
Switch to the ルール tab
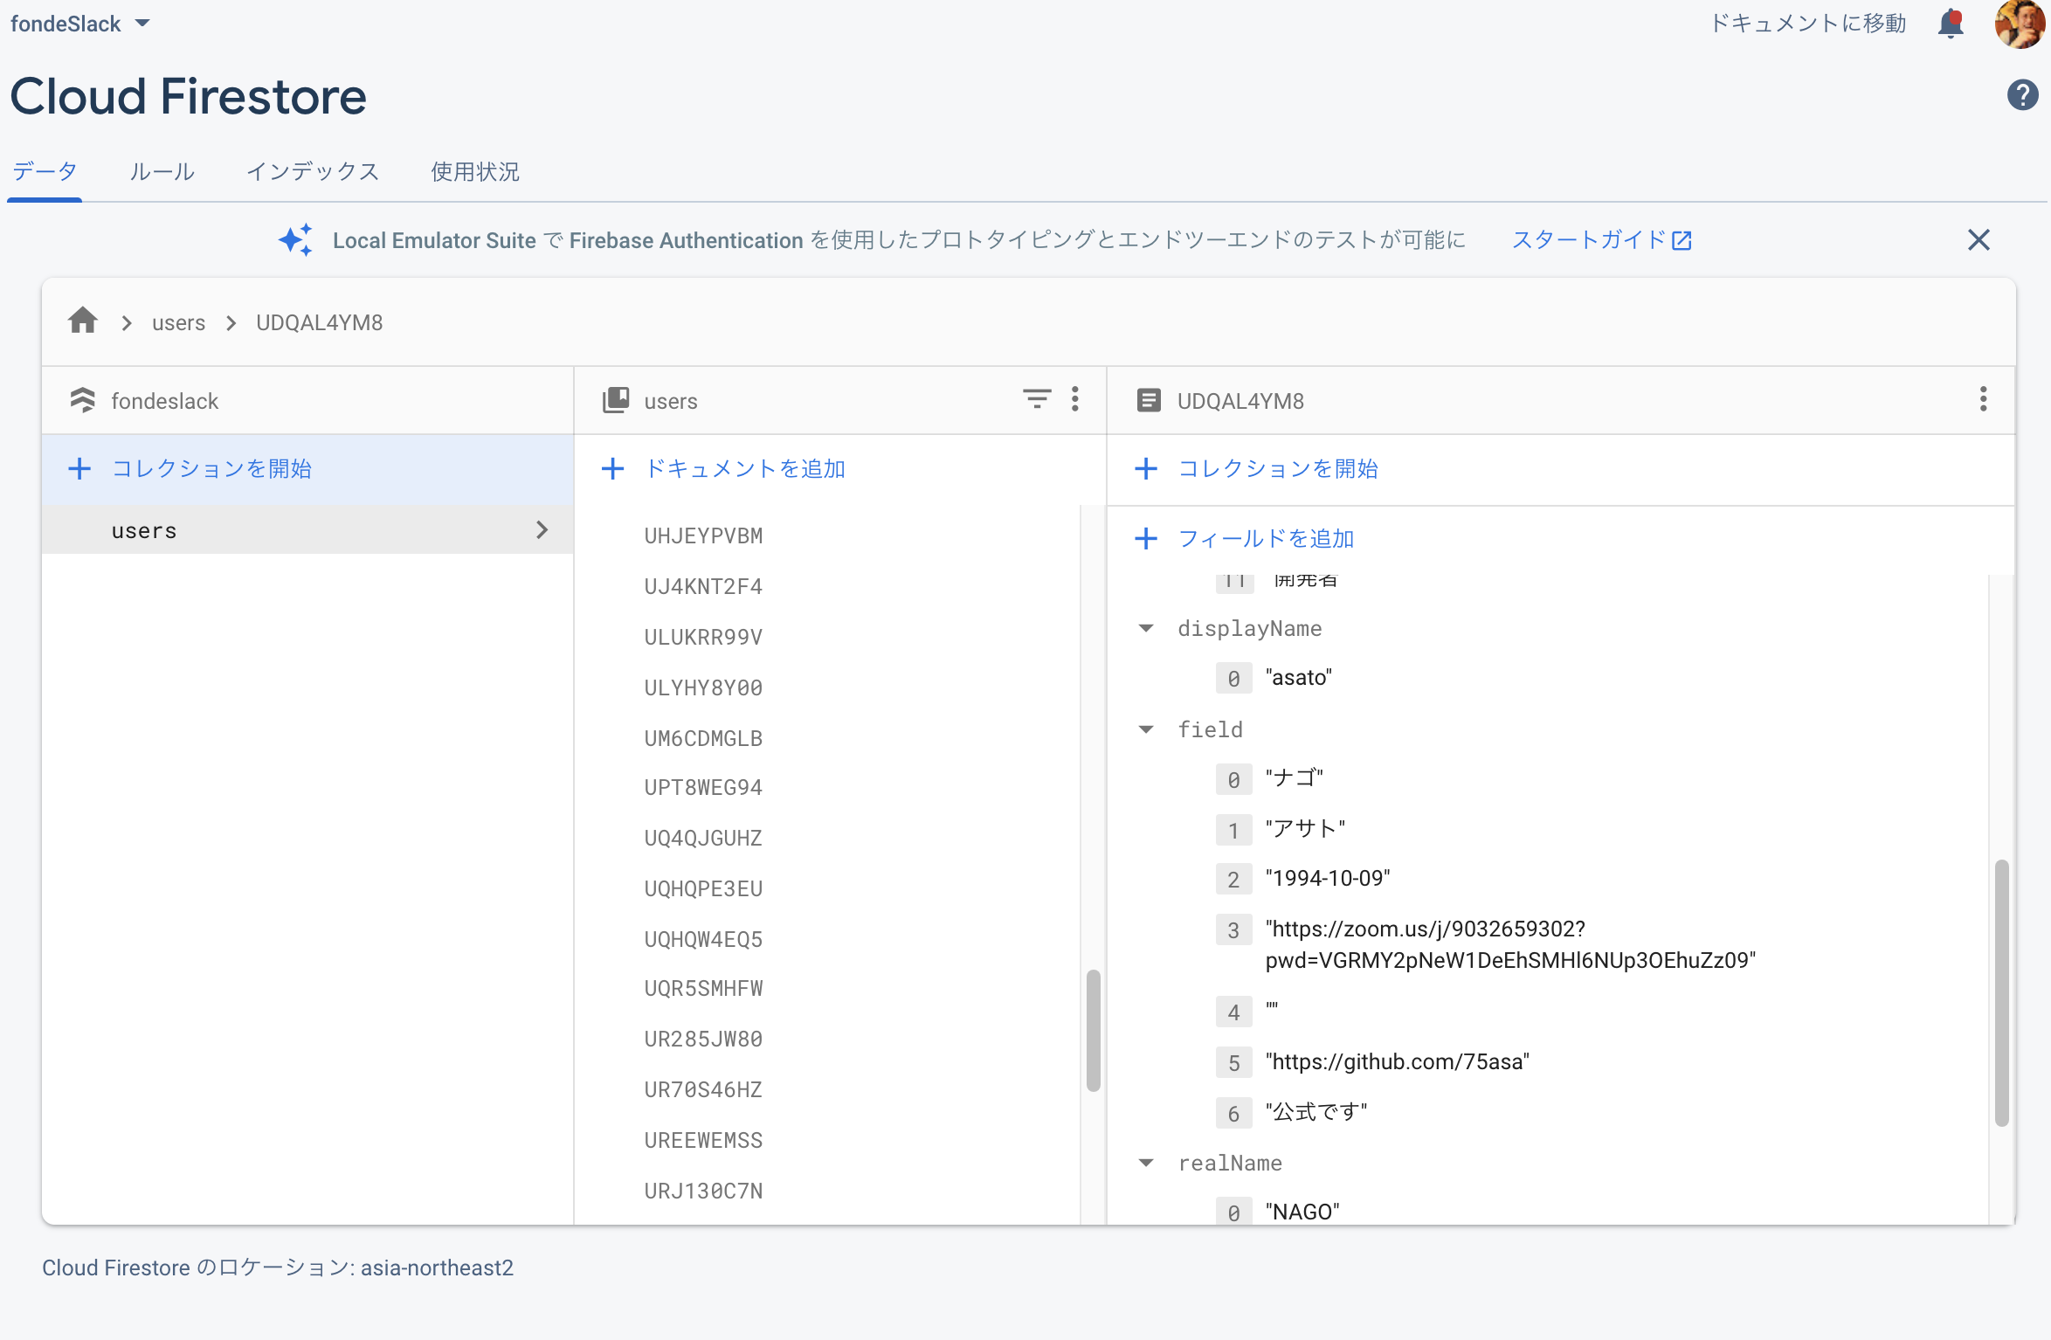162,171
